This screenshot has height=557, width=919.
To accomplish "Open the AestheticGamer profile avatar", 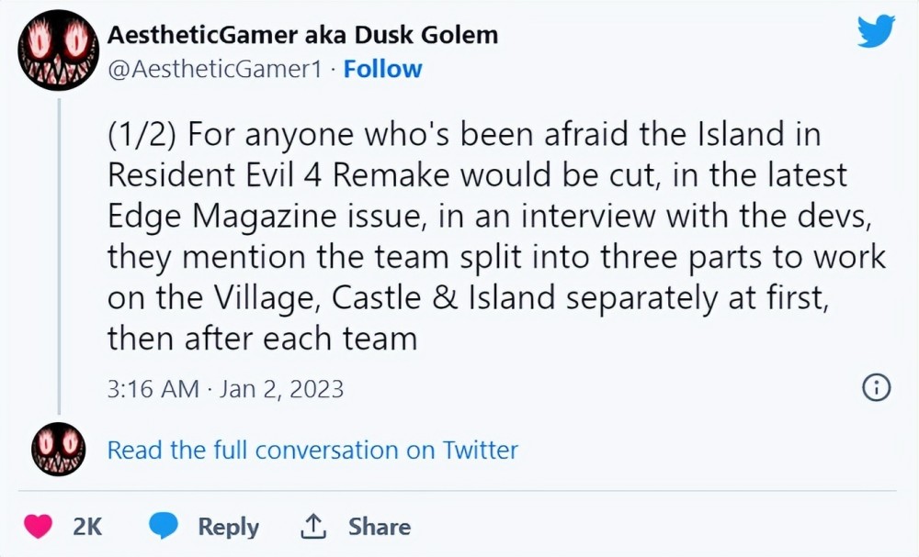I will [x=59, y=50].
